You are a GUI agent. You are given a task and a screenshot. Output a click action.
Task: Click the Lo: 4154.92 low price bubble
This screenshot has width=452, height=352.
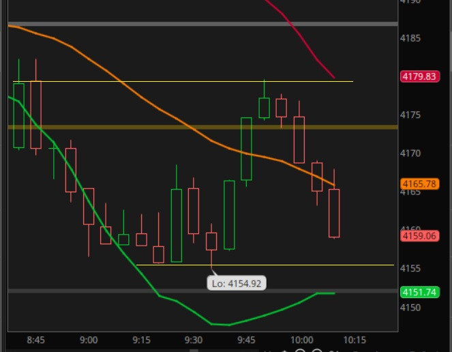pos(237,283)
